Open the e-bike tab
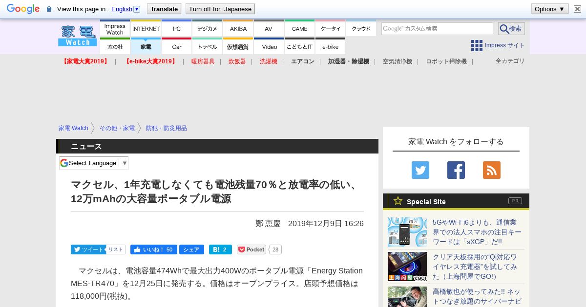The width and height of the screenshot is (586, 307). coord(330,46)
